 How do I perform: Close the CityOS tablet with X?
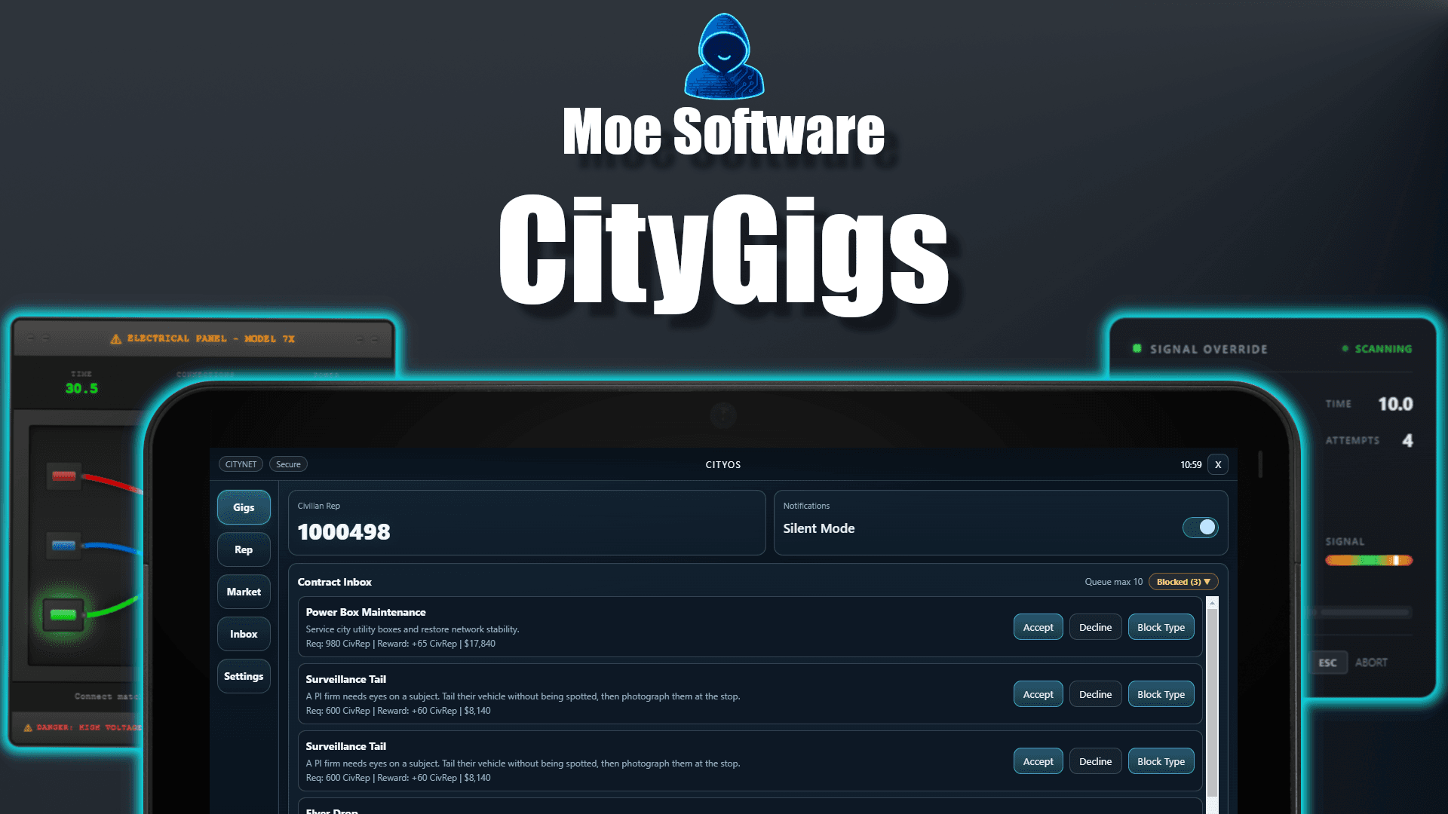[x=1217, y=464]
